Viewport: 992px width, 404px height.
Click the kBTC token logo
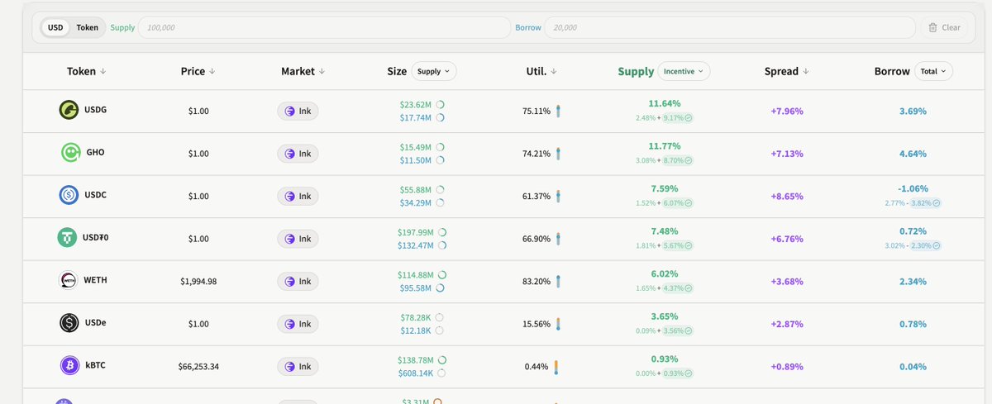tap(69, 366)
